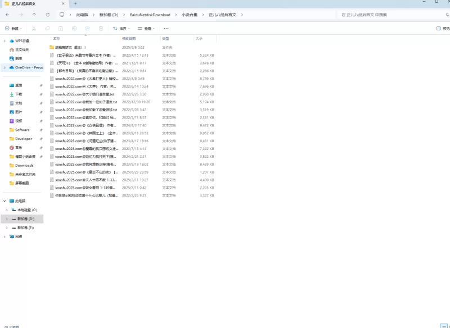Go to 新加卷 (D:) in the breadcrumb
Screen dimensions: 450x328
(109, 15)
